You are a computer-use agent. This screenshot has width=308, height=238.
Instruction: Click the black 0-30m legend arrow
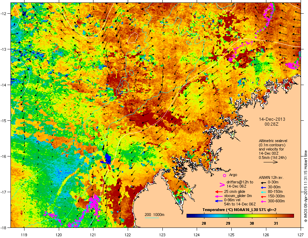(263, 182)
